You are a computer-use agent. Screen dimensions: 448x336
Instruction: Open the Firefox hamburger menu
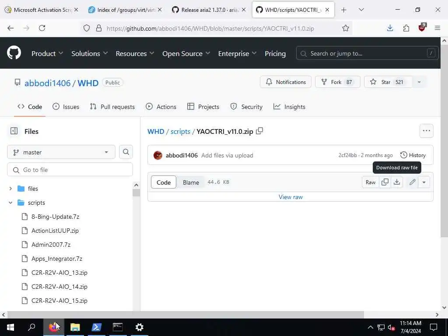[437, 28]
